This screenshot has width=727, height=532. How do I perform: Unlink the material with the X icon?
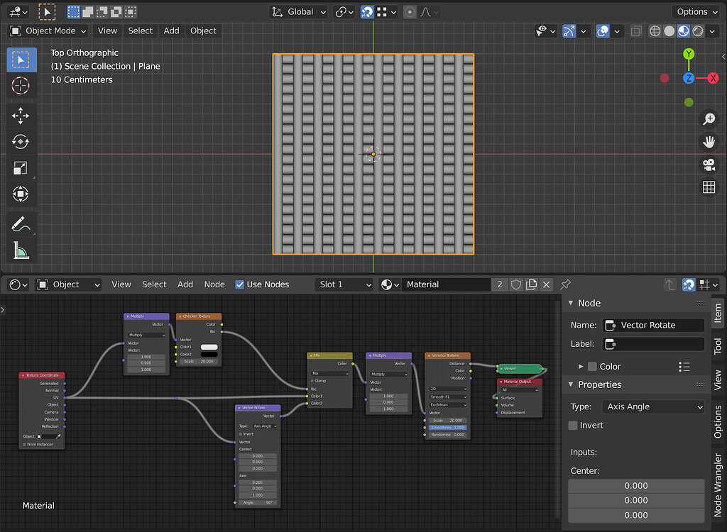pos(547,284)
